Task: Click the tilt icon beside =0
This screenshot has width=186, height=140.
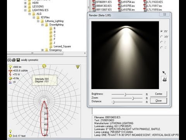Action: [10, 82]
